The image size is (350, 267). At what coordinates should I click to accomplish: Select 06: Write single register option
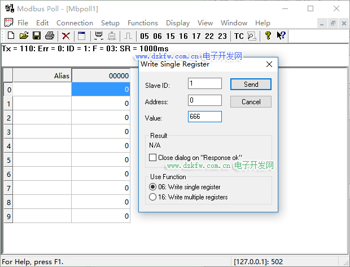[x=153, y=187]
